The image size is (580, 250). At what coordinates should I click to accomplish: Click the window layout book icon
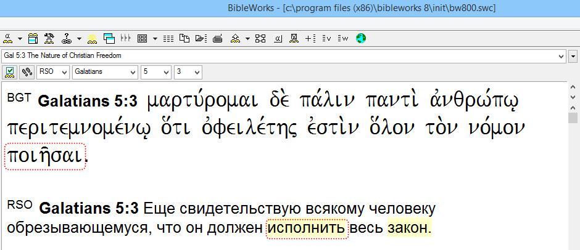(33, 38)
